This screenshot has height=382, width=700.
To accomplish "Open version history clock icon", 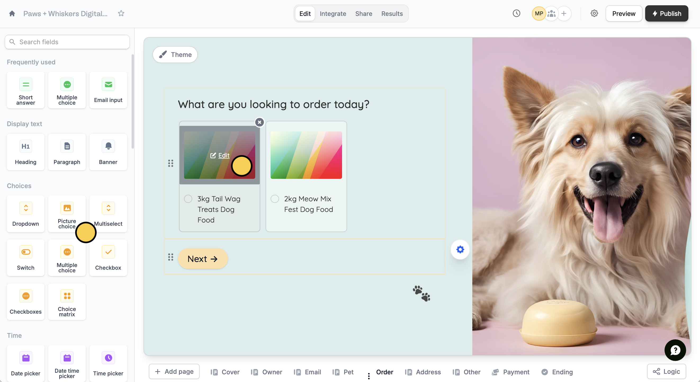I will pos(516,13).
